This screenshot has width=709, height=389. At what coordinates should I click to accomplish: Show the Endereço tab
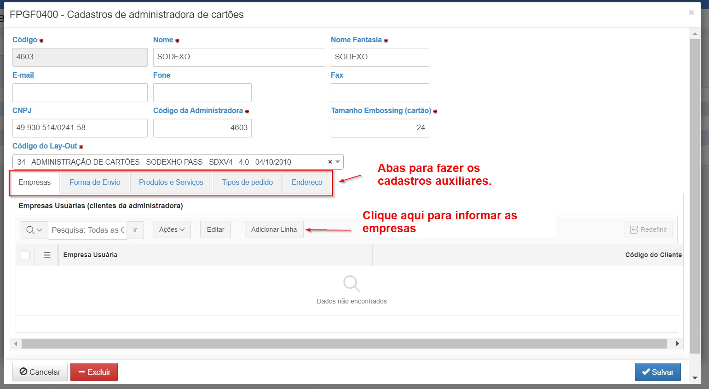pyautogui.click(x=307, y=183)
